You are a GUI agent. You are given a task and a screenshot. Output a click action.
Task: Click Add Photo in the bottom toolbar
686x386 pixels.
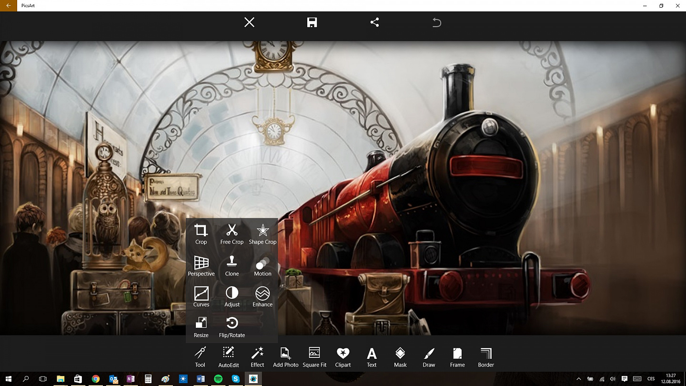point(286,357)
